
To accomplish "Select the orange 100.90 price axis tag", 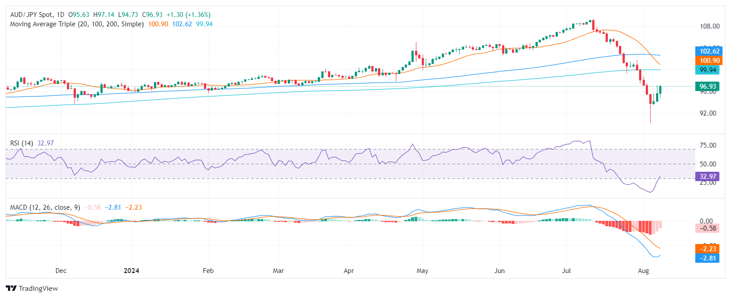I will coord(707,61).
